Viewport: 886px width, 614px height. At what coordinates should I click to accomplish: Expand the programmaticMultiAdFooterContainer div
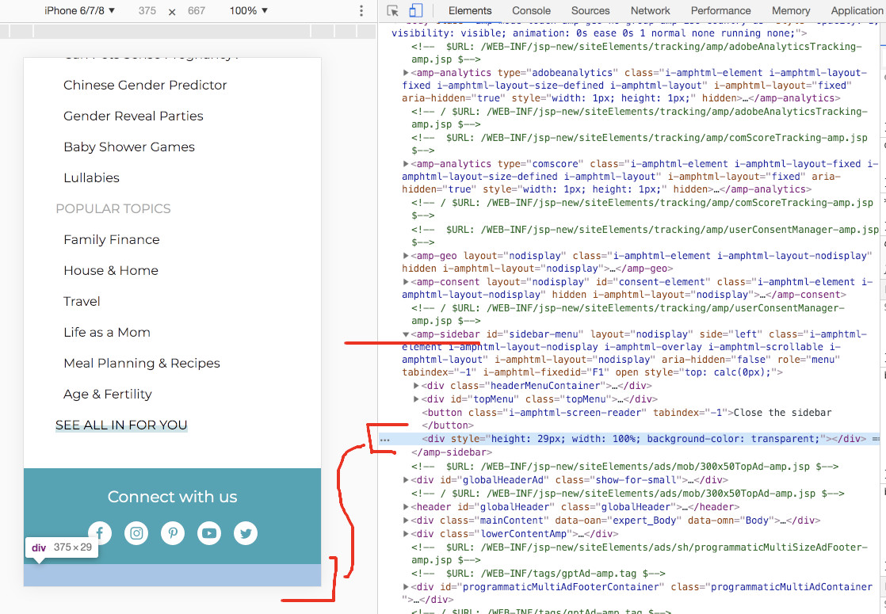[x=406, y=587]
